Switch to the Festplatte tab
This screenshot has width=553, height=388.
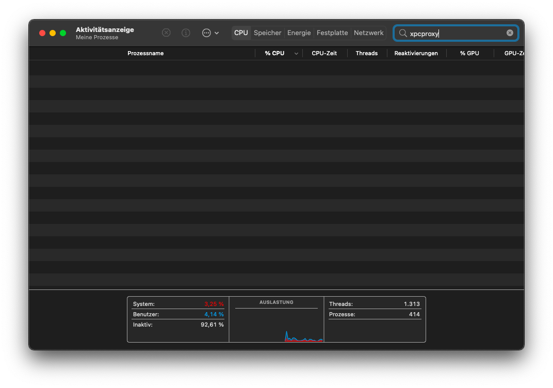pyautogui.click(x=332, y=33)
